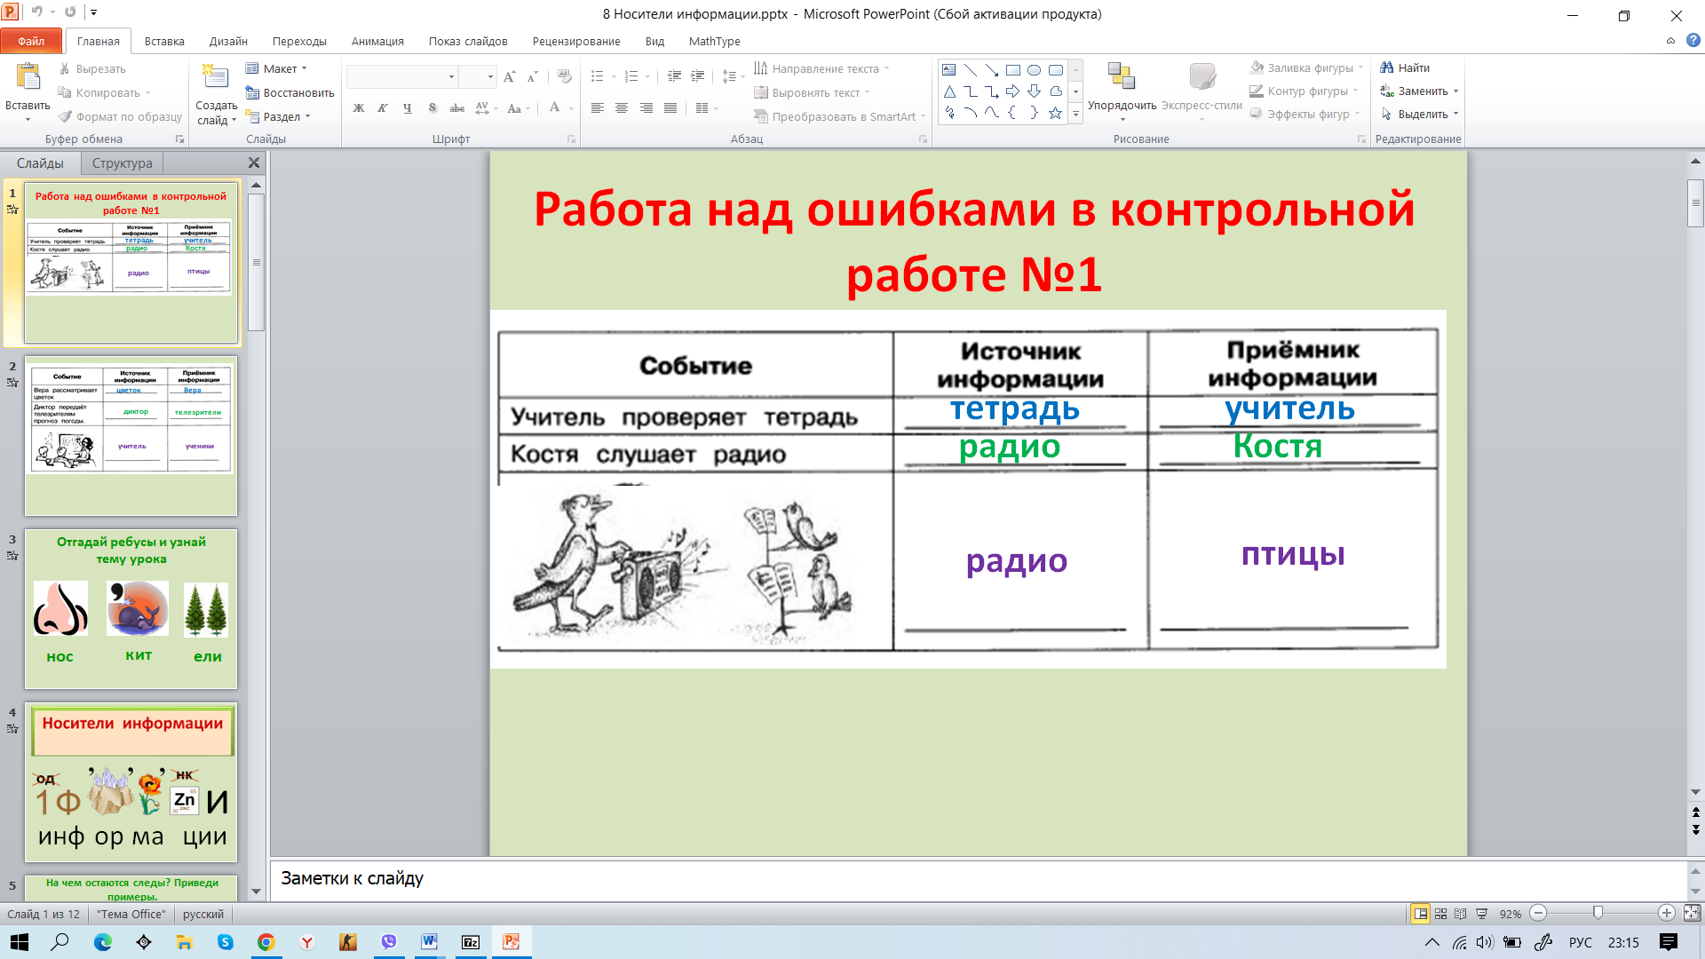The width and height of the screenshot is (1705, 959).
Task: Click the Восстановить (Reset) button
Action: [289, 92]
